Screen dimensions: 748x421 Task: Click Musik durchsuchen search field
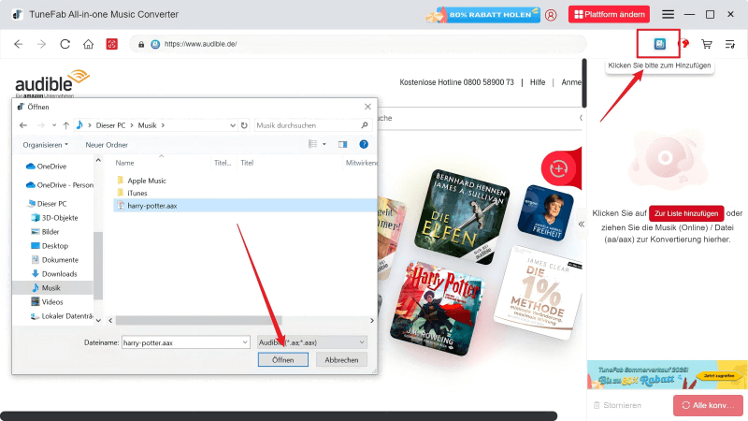tap(312, 125)
